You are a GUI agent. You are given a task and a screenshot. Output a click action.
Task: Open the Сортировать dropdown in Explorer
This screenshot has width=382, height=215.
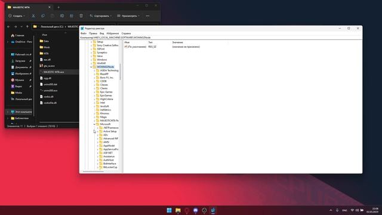(100, 16)
